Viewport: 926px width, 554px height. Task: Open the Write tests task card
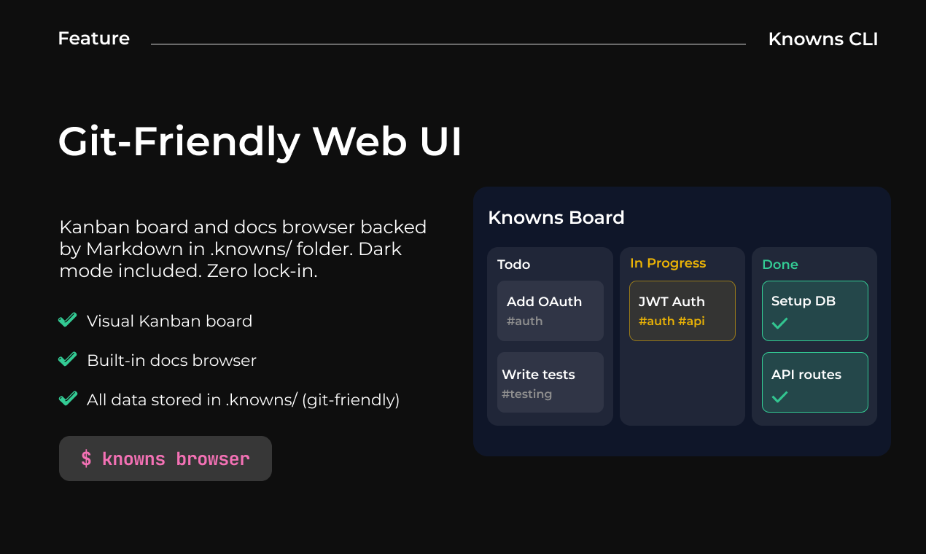pyautogui.click(x=550, y=383)
